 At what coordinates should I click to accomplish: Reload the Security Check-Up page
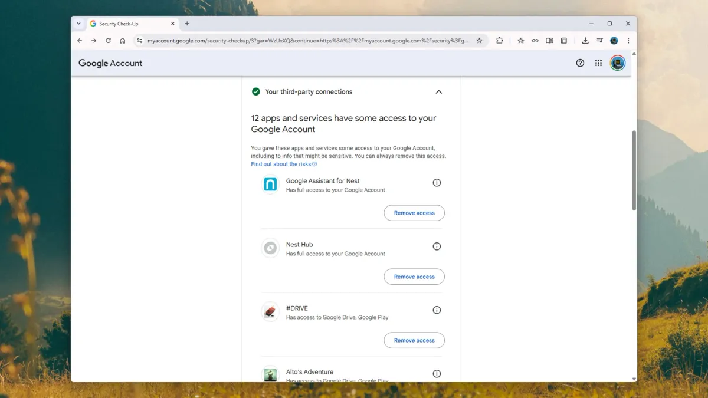108,41
